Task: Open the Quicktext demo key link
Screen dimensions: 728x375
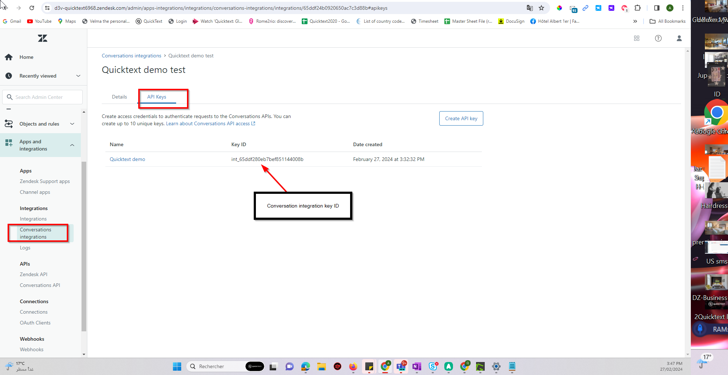Action: [x=127, y=159]
